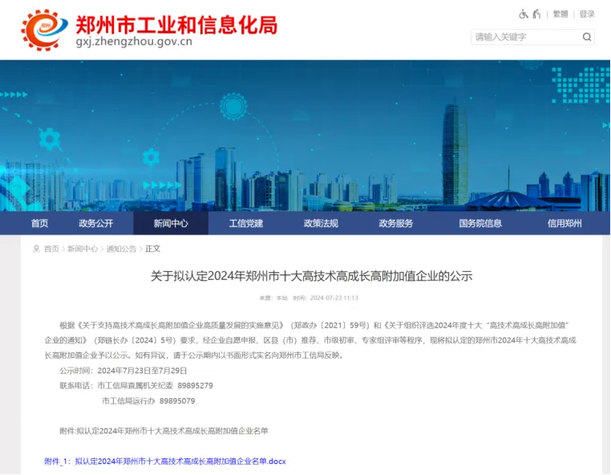Click the gxj.zhengzhou.gov.cn address text
611x475 pixels.
[134, 42]
